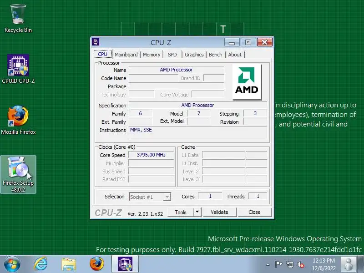This screenshot has height=273, width=364.
Task: Click the Name field showing AMD Processor
Action: pyautogui.click(x=177, y=70)
